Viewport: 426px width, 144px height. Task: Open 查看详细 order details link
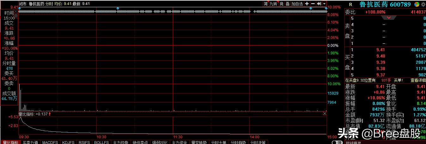(418, 80)
